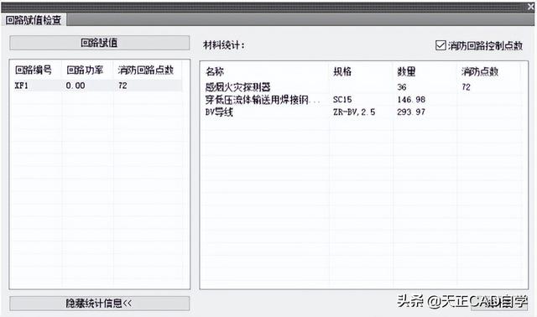Click the SC15 specification cell
This screenshot has width=537, height=317.
point(342,100)
